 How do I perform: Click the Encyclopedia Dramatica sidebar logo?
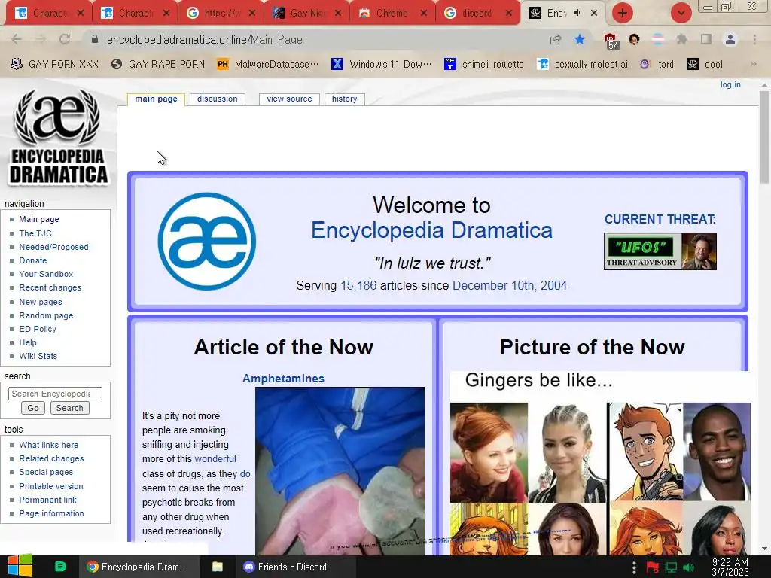tap(58, 136)
